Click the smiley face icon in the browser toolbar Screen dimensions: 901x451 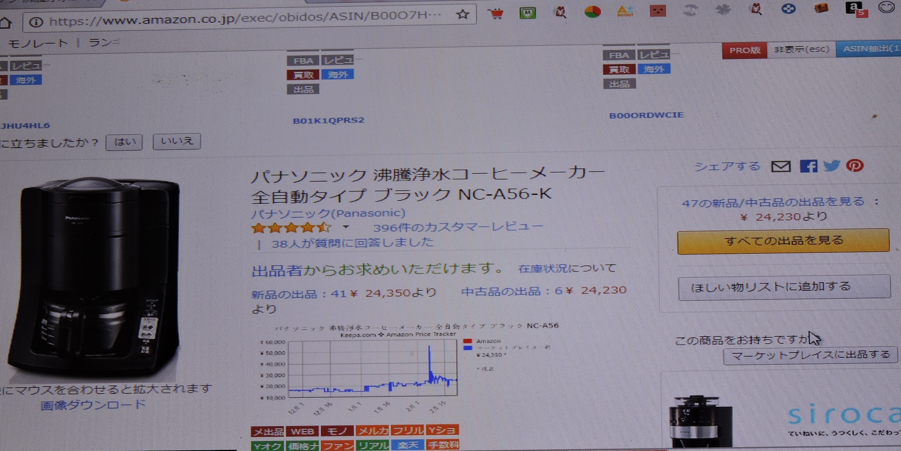pos(886,7)
